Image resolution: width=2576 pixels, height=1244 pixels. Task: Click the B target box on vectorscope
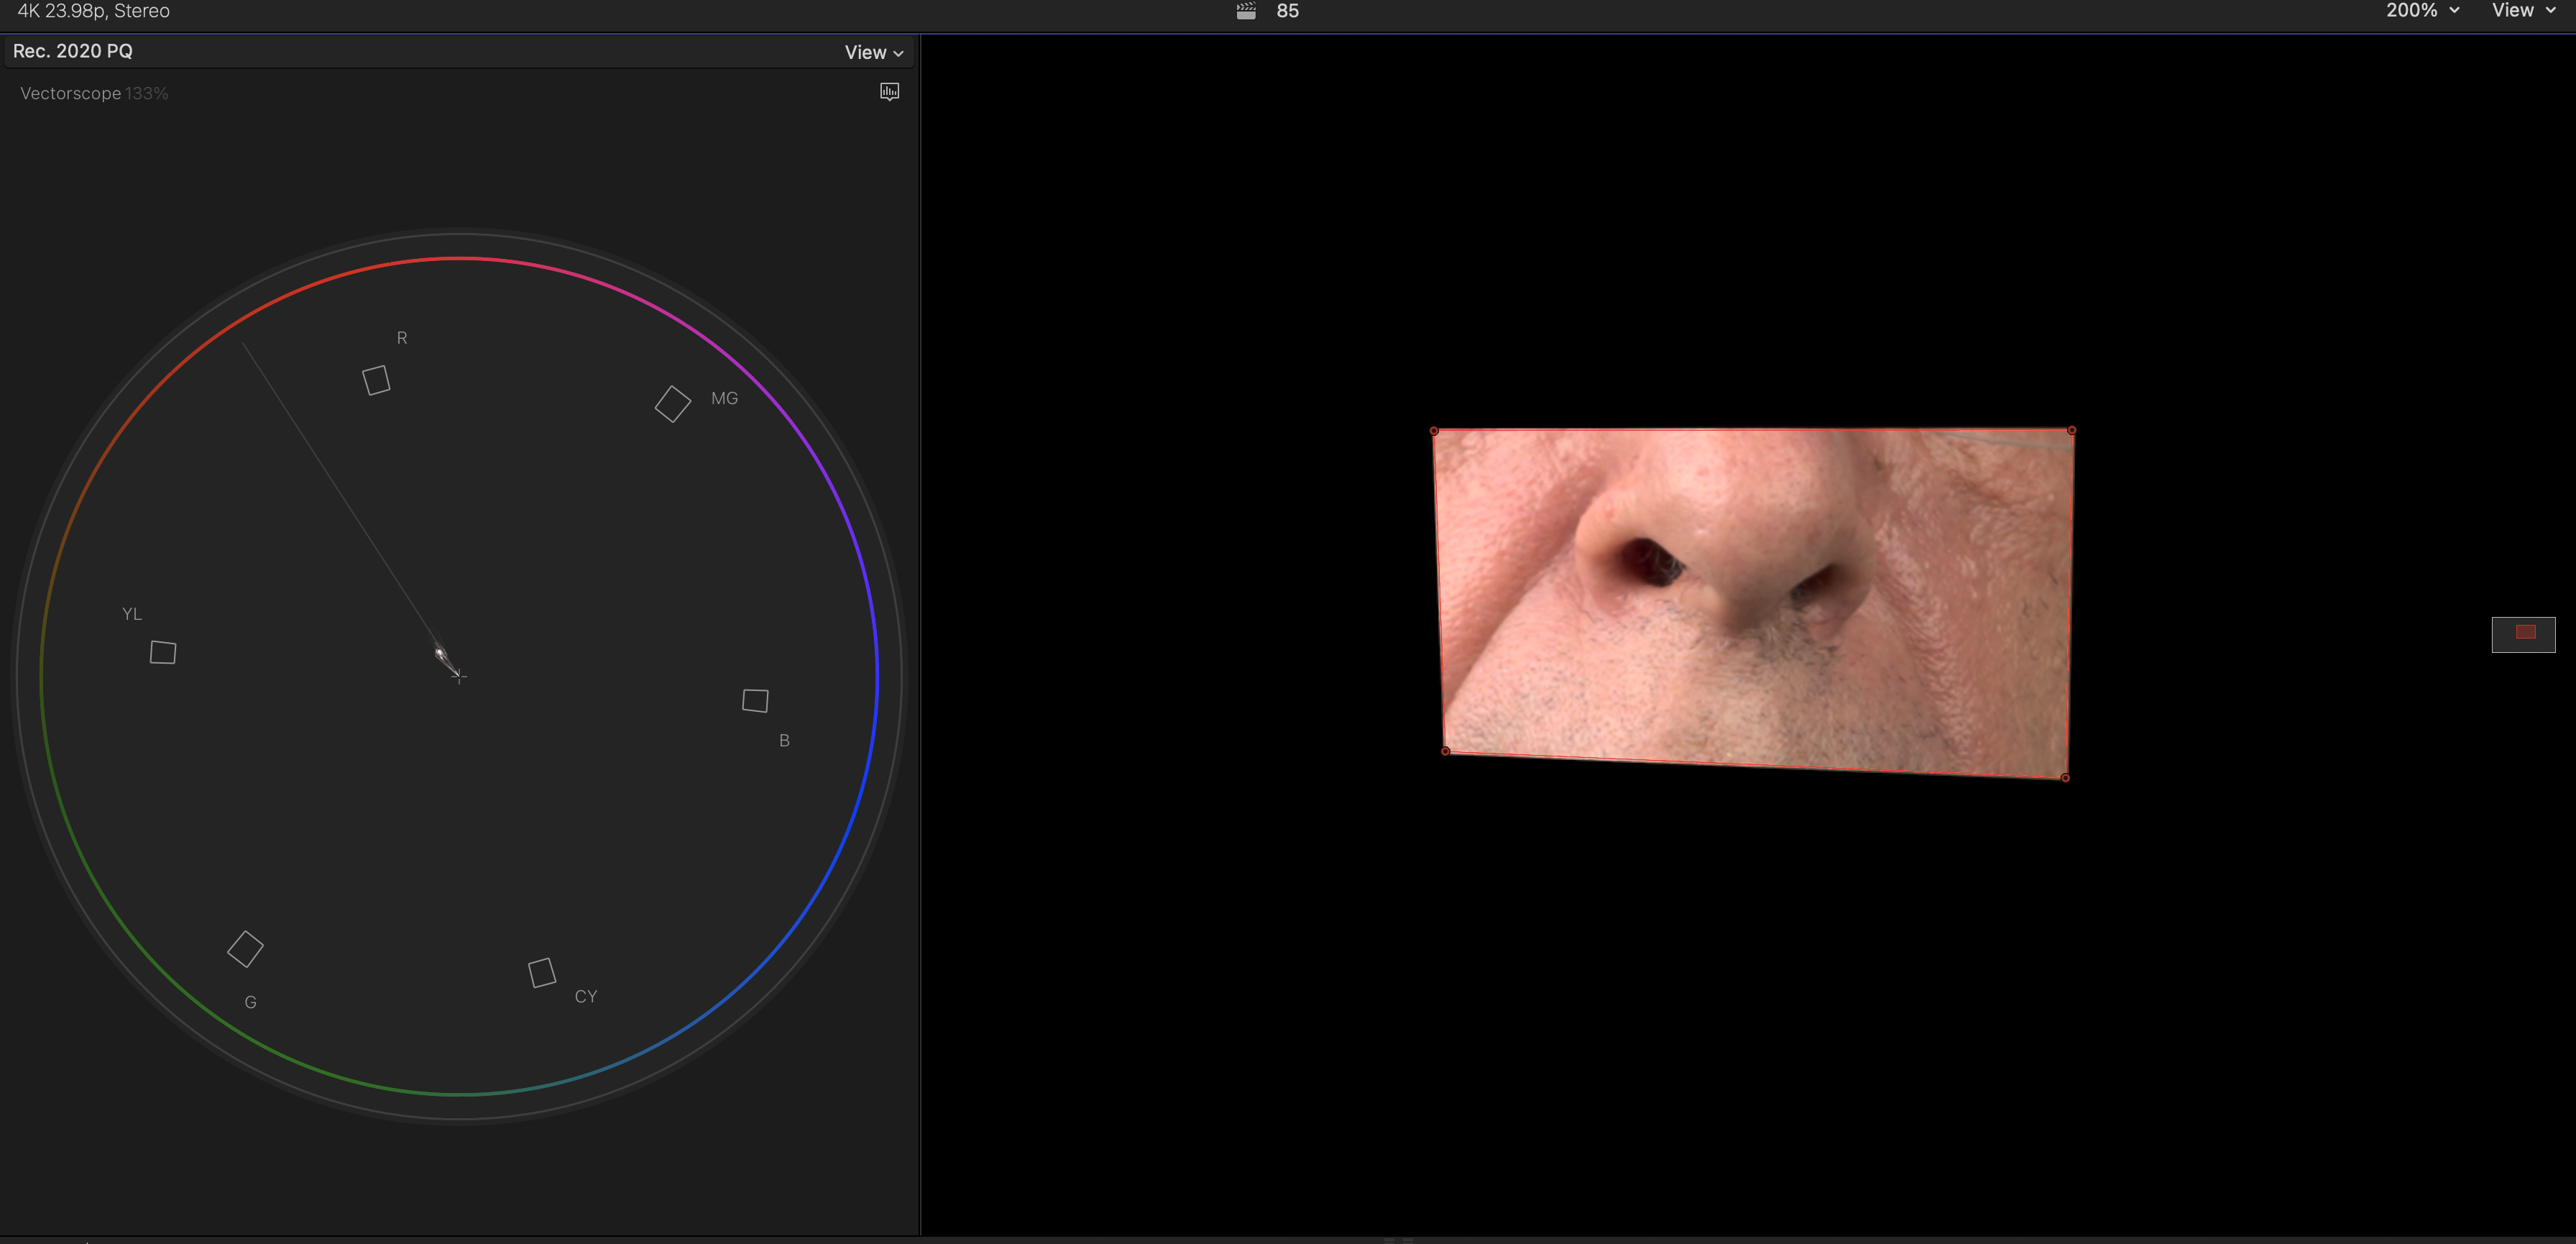click(x=756, y=700)
